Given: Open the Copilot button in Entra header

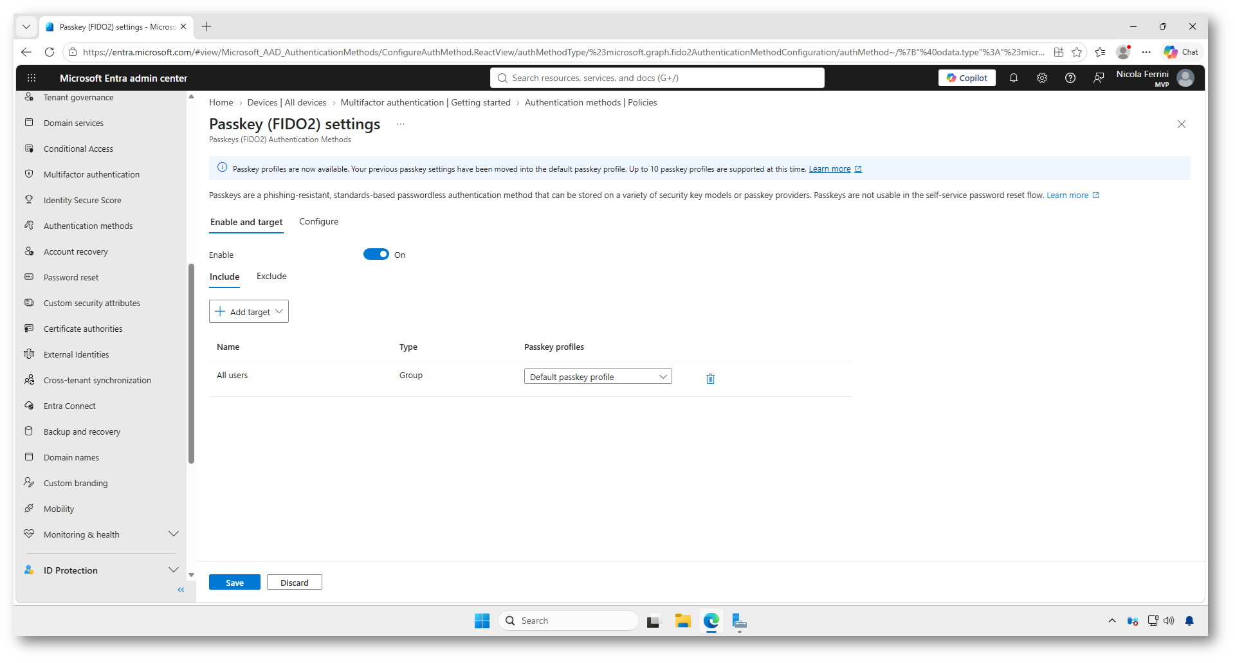Looking at the screenshot, I should (967, 78).
